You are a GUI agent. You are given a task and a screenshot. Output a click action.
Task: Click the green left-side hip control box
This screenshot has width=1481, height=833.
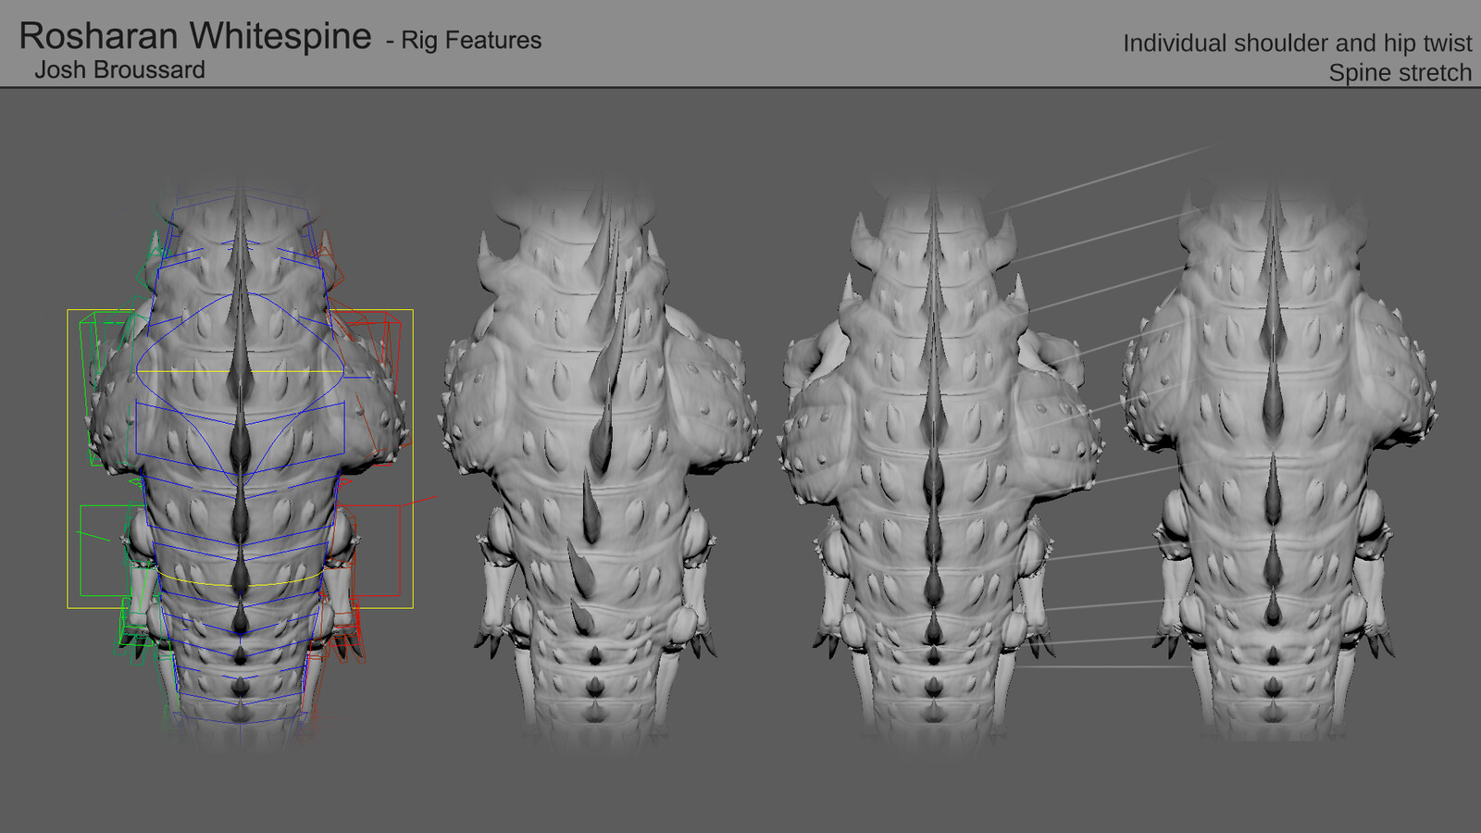(111, 551)
